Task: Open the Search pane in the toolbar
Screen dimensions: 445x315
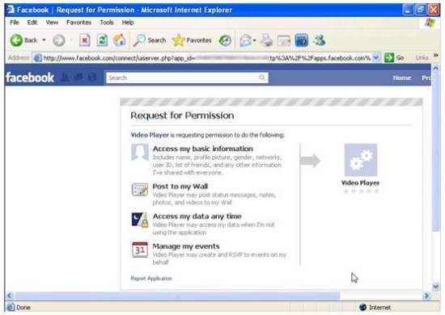Action: tap(150, 40)
